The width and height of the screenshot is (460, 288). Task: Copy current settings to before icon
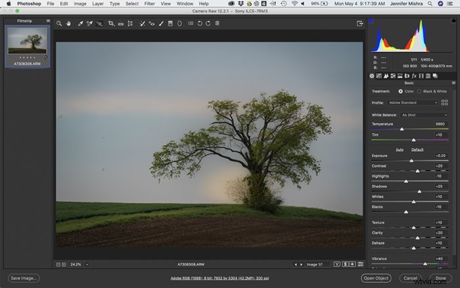pos(353,264)
